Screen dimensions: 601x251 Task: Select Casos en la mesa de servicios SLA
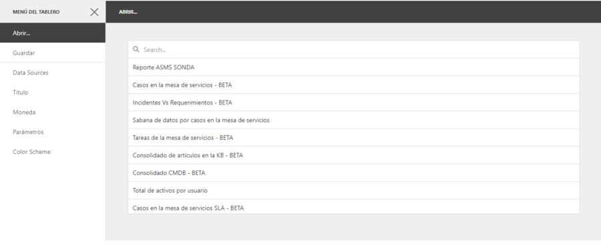(353, 206)
